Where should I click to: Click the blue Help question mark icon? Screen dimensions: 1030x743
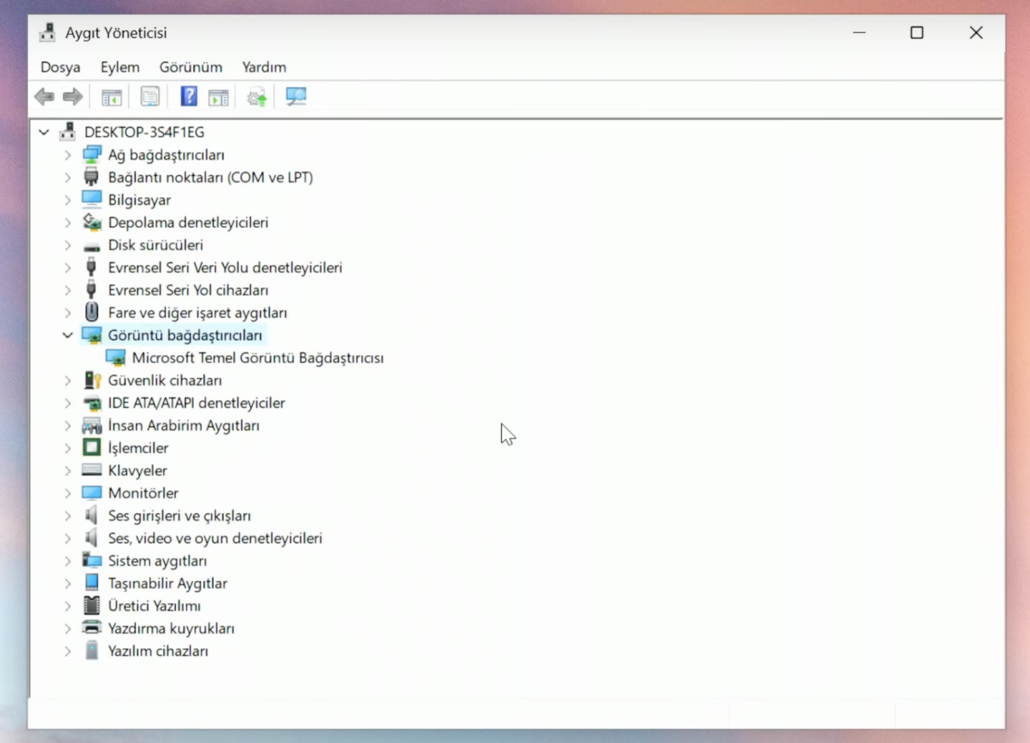[189, 96]
